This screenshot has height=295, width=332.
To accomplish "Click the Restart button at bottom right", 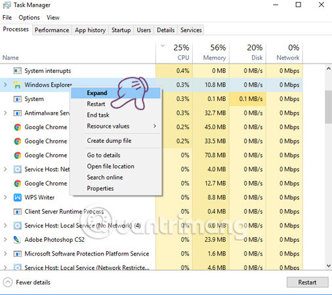I will click(307, 283).
